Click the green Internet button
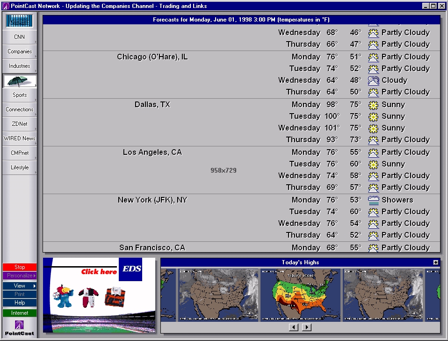448x341 pixels. coord(20,313)
